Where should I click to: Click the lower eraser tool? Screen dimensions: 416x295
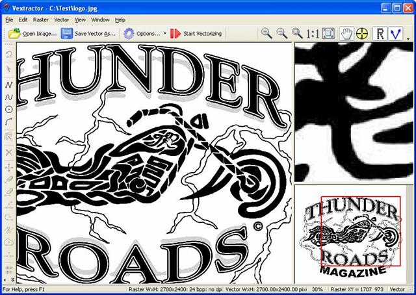(9, 192)
